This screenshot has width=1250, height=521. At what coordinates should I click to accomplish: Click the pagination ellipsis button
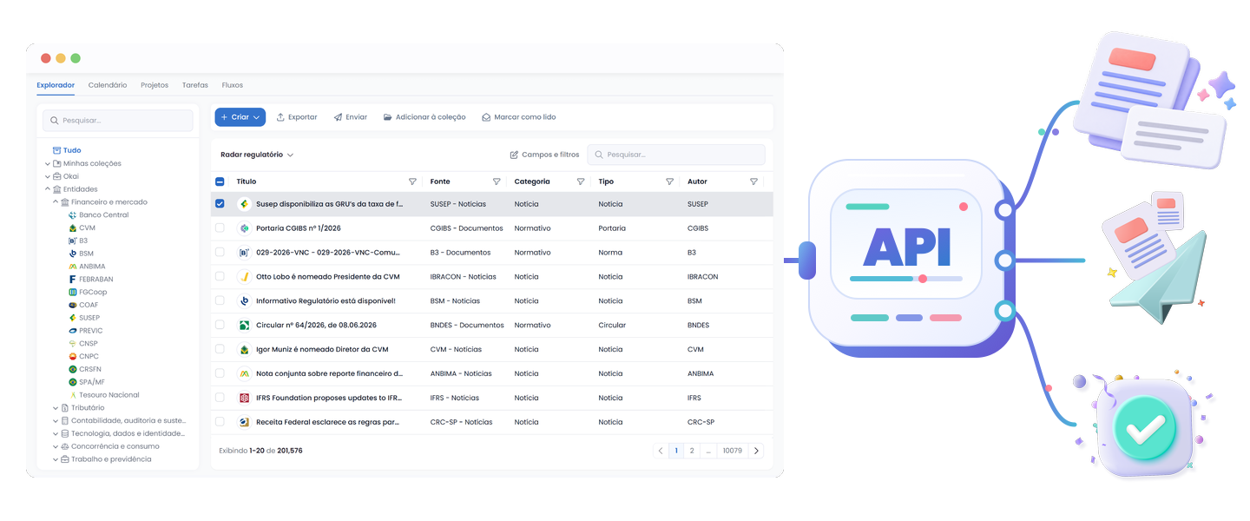pos(708,451)
